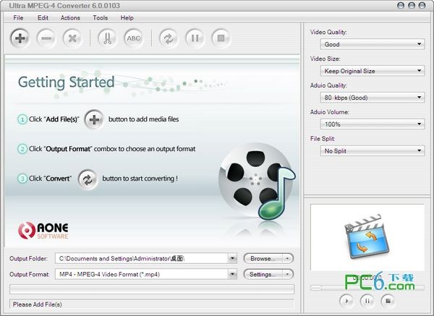Image resolution: width=434 pixels, height=316 pixels.
Task: Pause the preview player
Action: 367,301
